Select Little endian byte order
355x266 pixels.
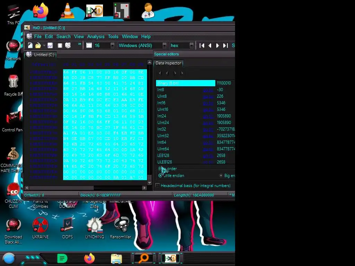[x=171, y=176]
